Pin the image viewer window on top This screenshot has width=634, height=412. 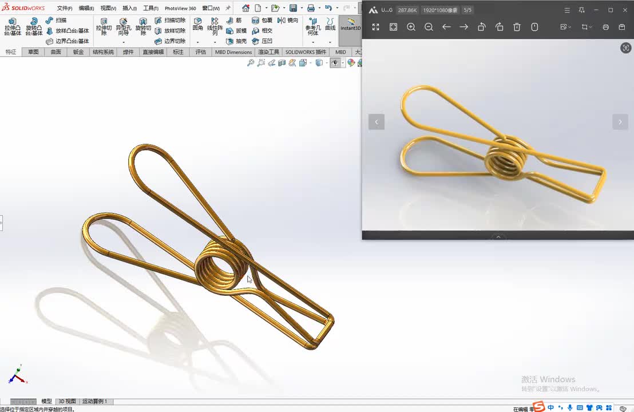click(x=581, y=10)
